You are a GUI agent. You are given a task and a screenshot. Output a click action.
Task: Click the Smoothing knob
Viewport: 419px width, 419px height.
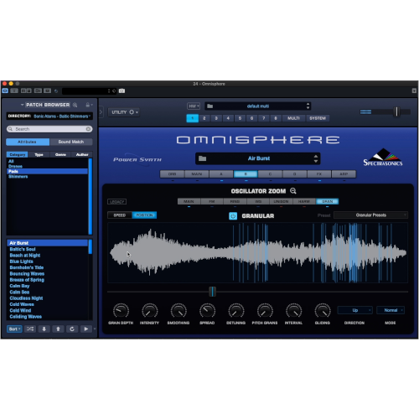pyautogui.click(x=178, y=311)
